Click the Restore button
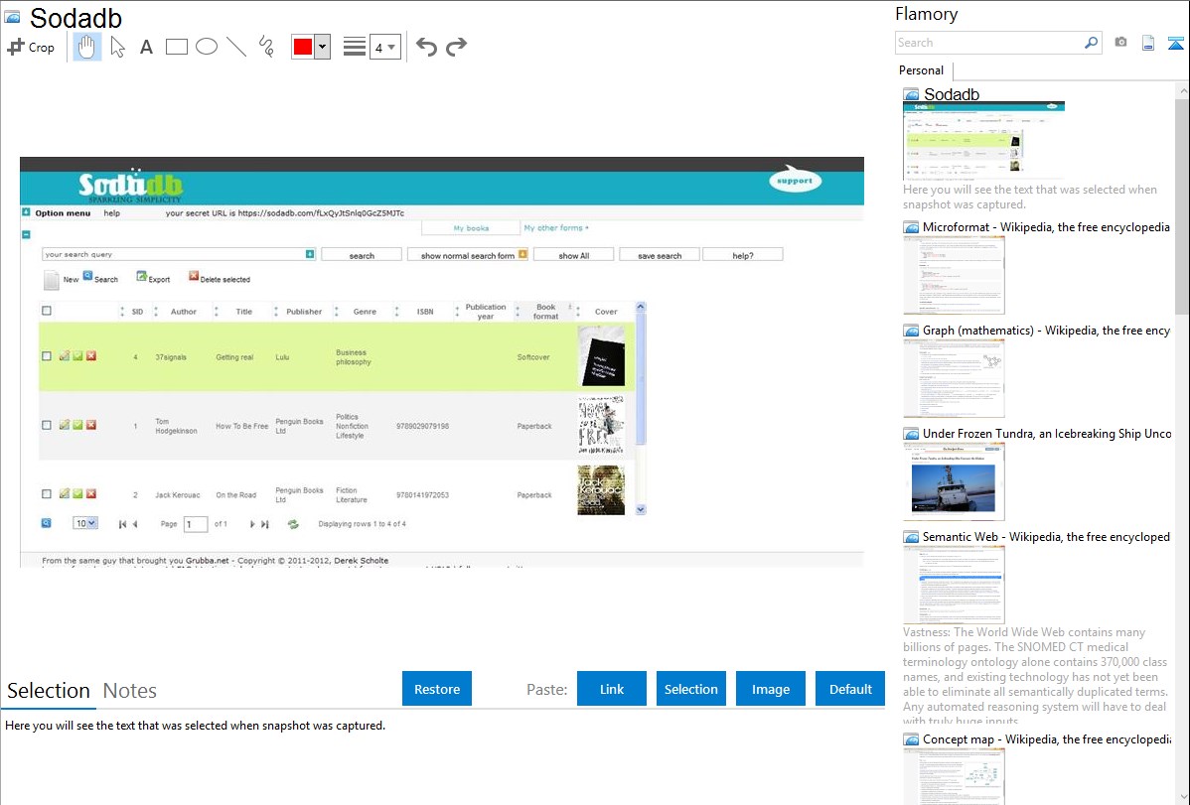1190x805 pixels. [x=437, y=689]
